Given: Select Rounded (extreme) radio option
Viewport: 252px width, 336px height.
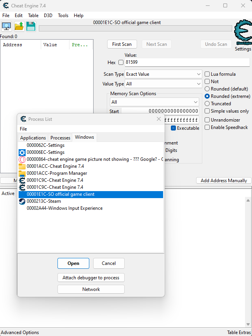Looking at the screenshot, I should pyautogui.click(x=207, y=96).
